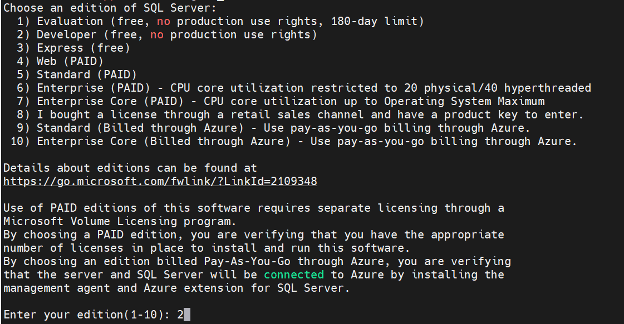
Task: Click the green word connected
Action: coord(294,275)
